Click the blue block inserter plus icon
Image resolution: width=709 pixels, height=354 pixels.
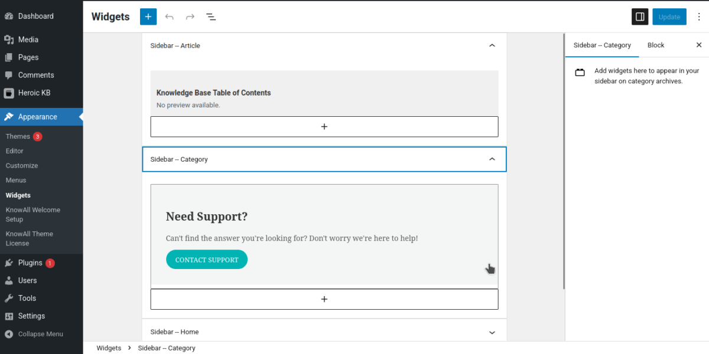click(148, 17)
